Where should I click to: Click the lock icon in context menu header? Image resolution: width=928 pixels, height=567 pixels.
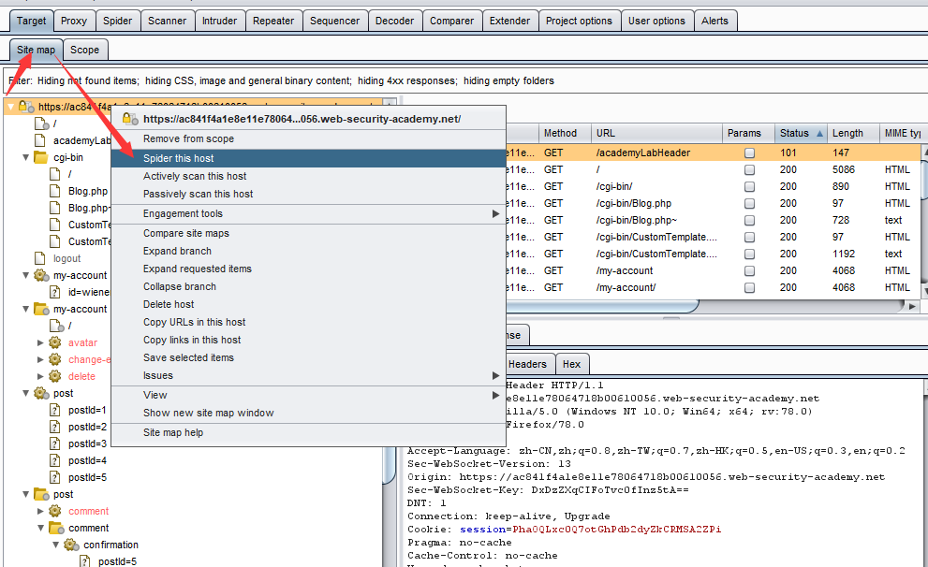click(129, 119)
